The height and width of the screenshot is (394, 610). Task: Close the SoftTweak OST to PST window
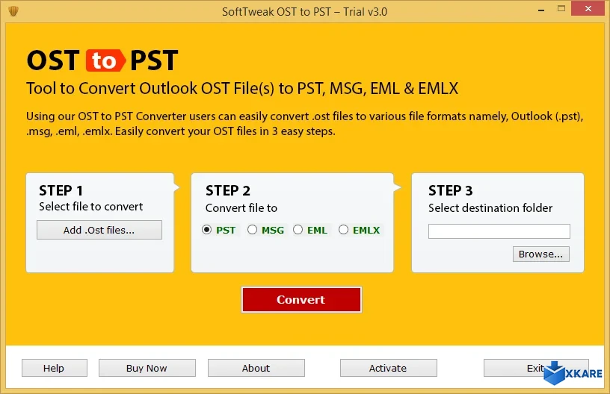click(x=588, y=8)
